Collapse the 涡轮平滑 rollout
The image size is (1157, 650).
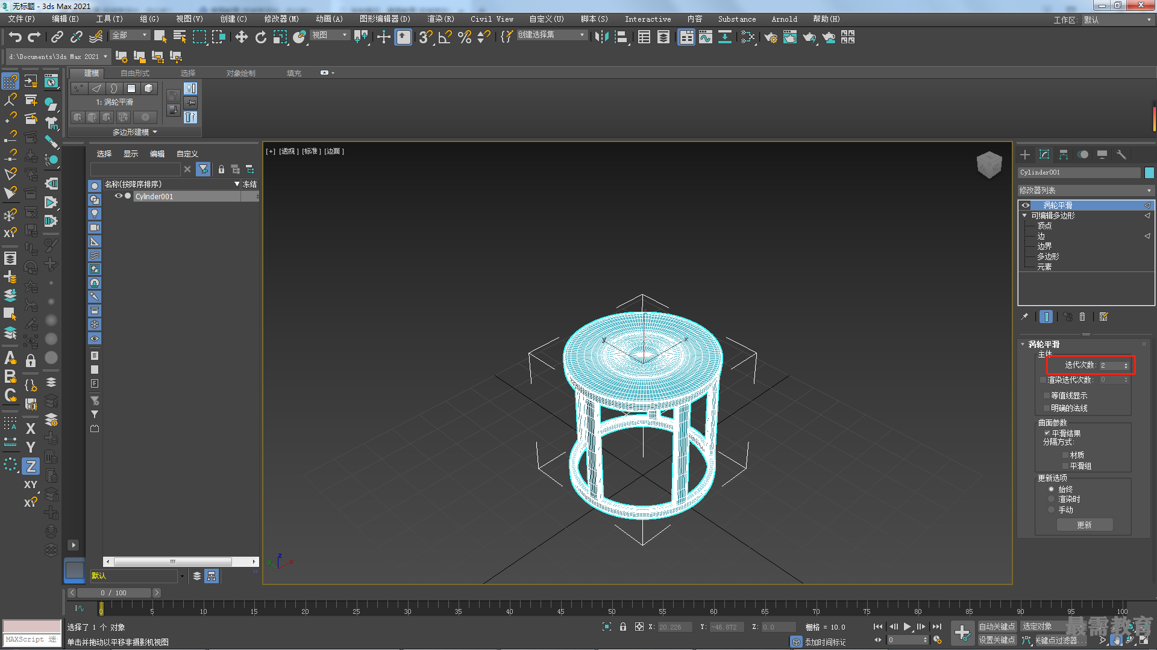point(1023,344)
